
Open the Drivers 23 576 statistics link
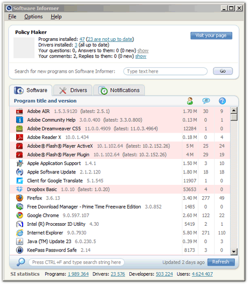point(118,274)
